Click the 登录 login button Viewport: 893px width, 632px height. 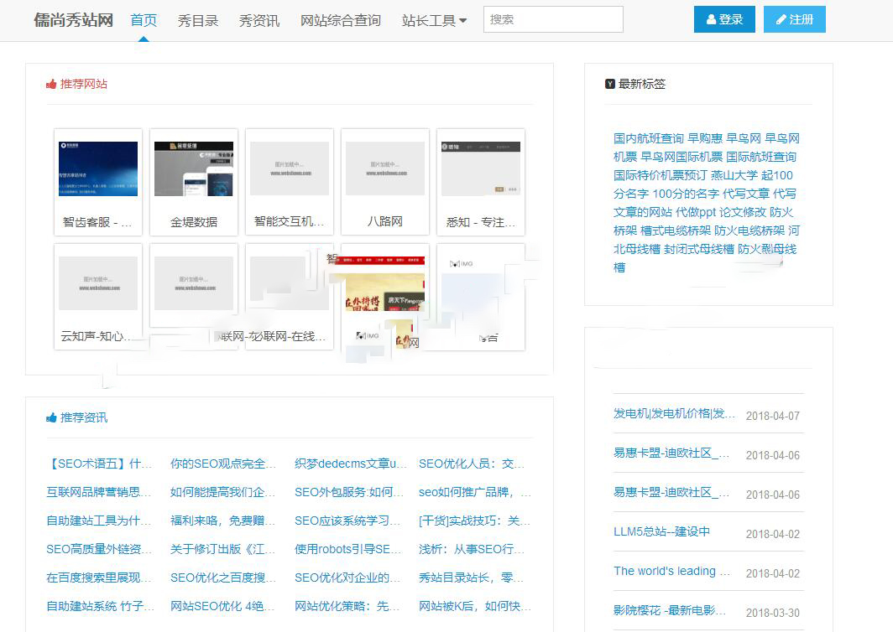pyautogui.click(x=724, y=19)
